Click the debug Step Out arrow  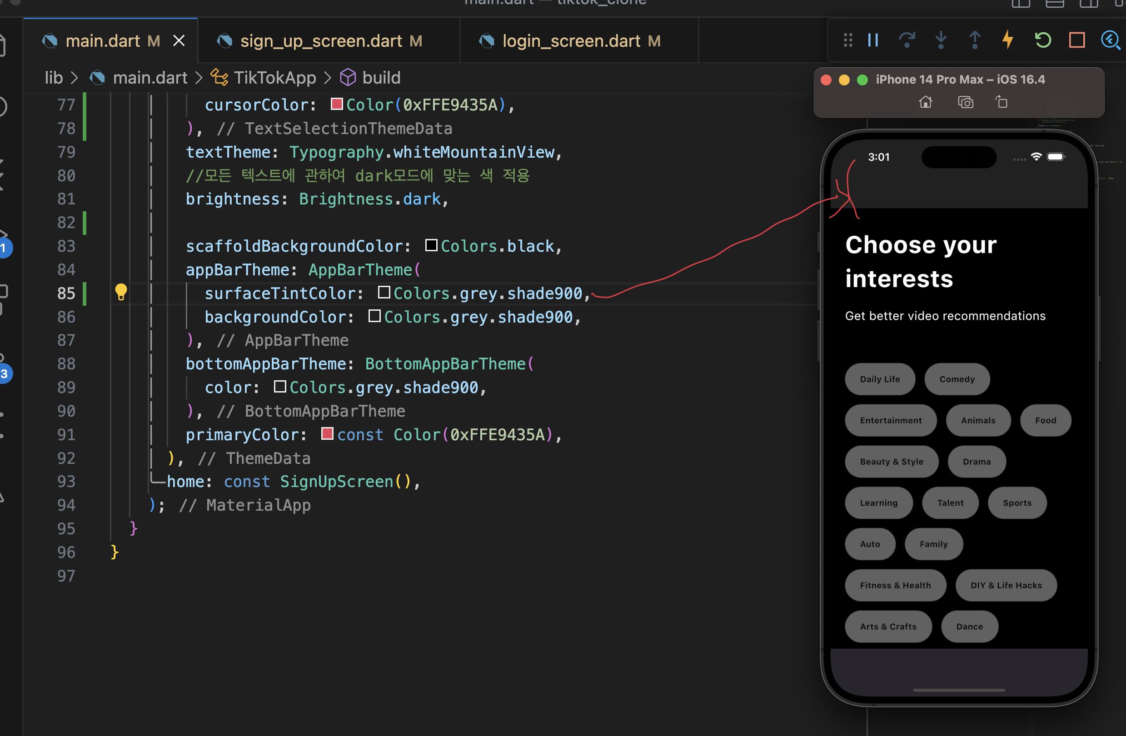tap(975, 40)
